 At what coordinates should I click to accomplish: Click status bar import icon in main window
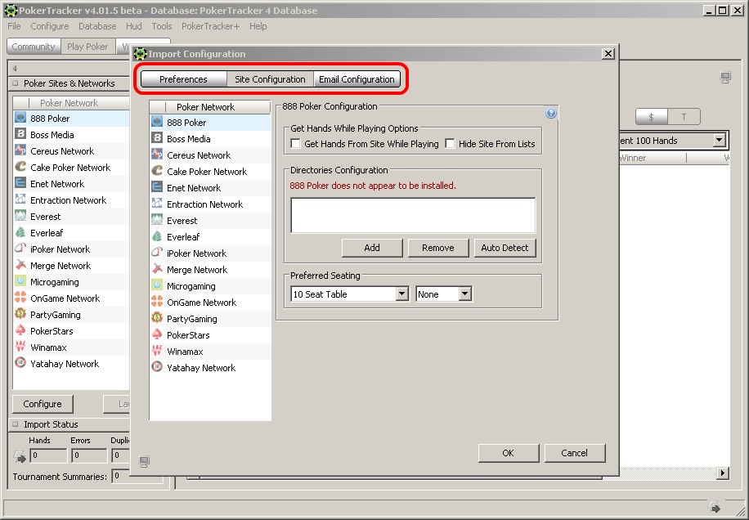715,506
